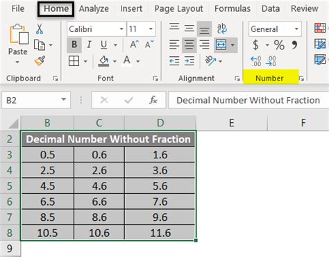329x257 pixels.
Task: Open Underline style dropdown arrow
Action: point(115,45)
